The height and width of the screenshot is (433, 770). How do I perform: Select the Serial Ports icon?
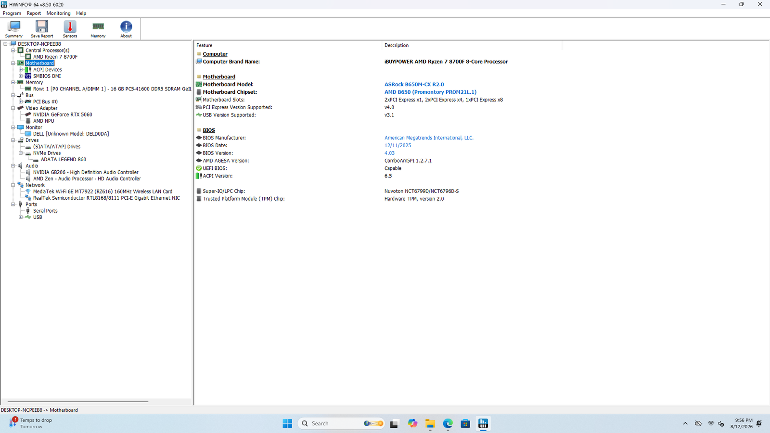click(x=28, y=211)
